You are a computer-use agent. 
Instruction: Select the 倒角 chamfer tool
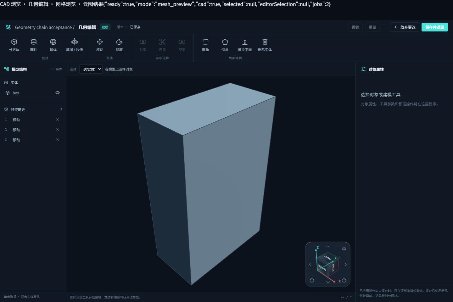[x=225, y=45]
